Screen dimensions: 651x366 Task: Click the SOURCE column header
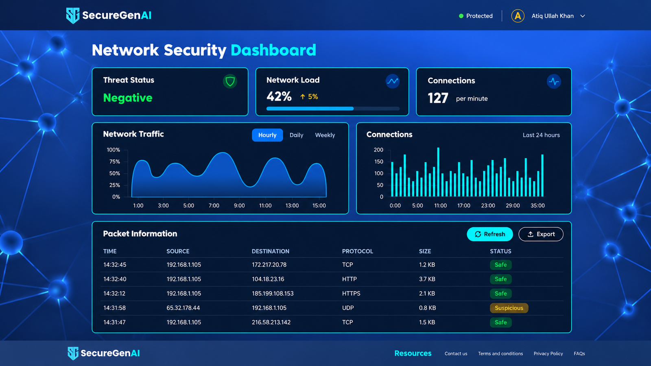178,251
